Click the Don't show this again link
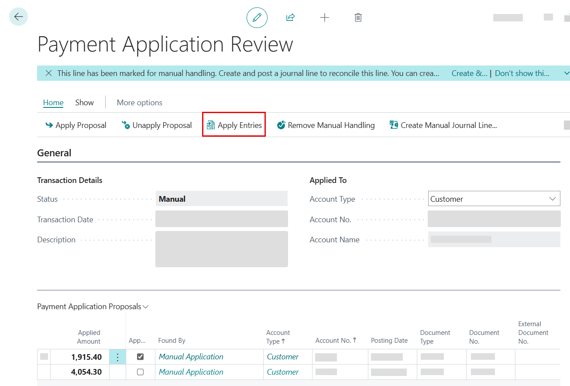The image size is (570, 386). point(522,73)
